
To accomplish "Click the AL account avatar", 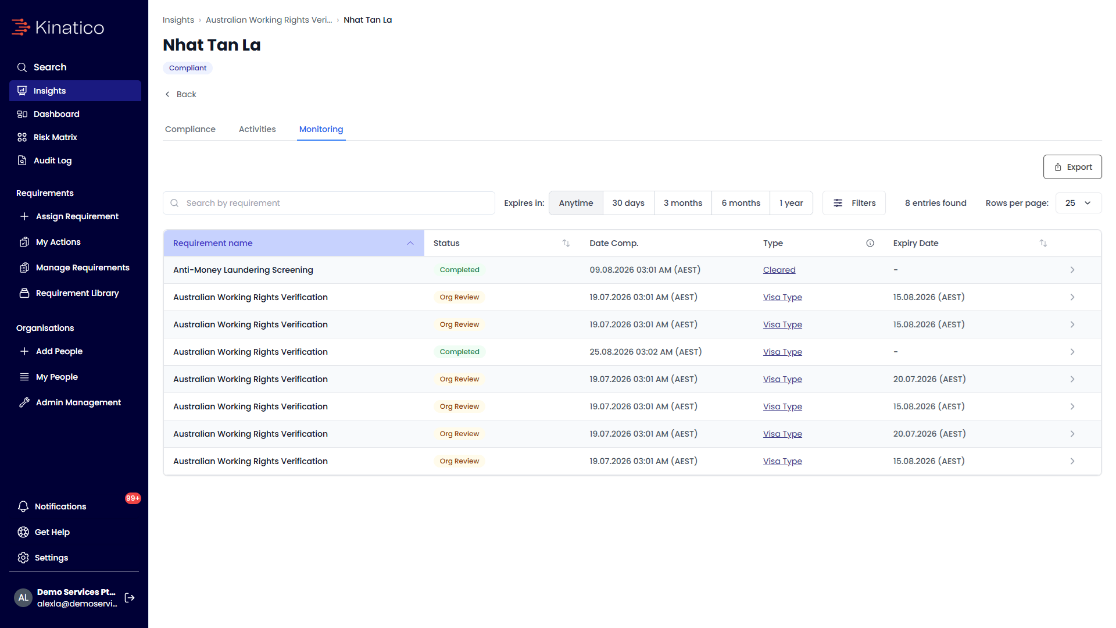I will click(x=23, y=598).
